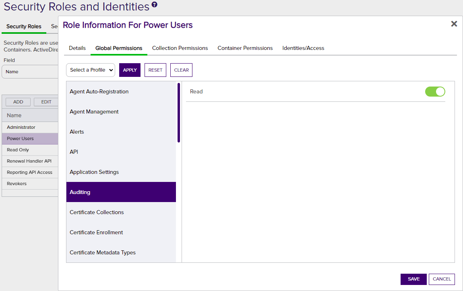
Task: Save the role changes
Action: point(413,279)
